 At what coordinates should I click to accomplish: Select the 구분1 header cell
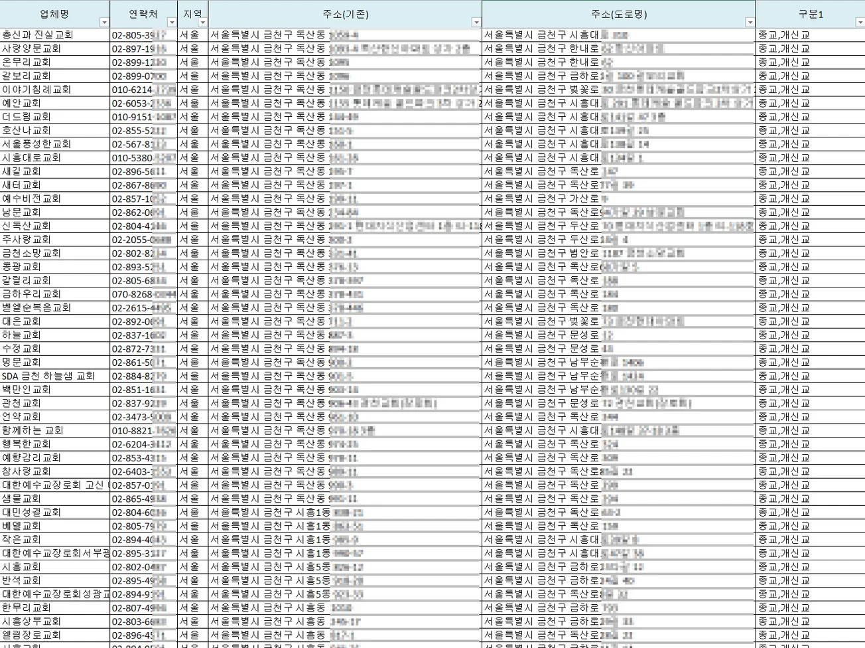point(811,14)
